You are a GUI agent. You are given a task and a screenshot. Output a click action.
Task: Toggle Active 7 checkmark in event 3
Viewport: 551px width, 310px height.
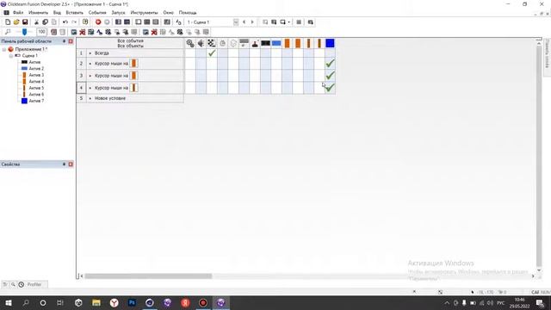click(x=330, y=76)
